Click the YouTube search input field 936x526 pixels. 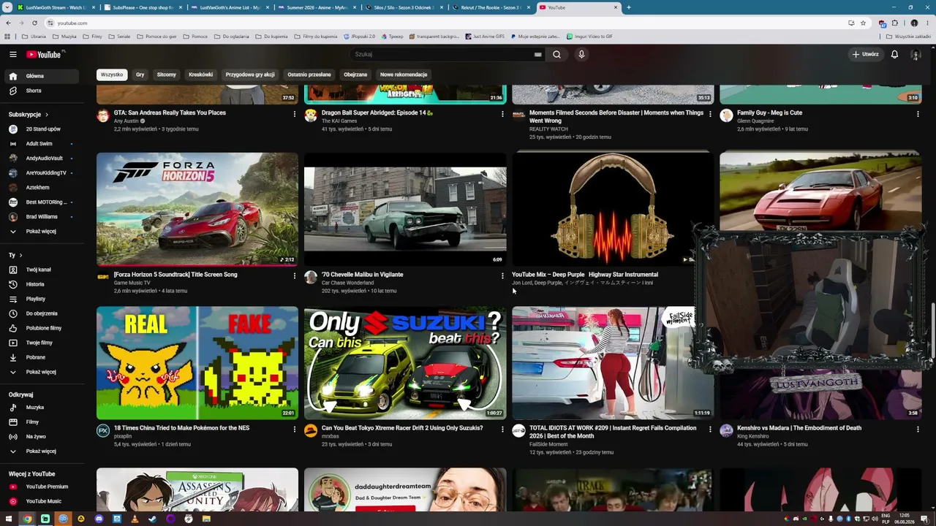pos(442,54)
